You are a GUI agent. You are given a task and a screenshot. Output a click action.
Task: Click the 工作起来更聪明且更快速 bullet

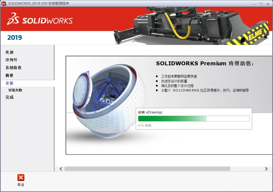click(x=179, y=76)
